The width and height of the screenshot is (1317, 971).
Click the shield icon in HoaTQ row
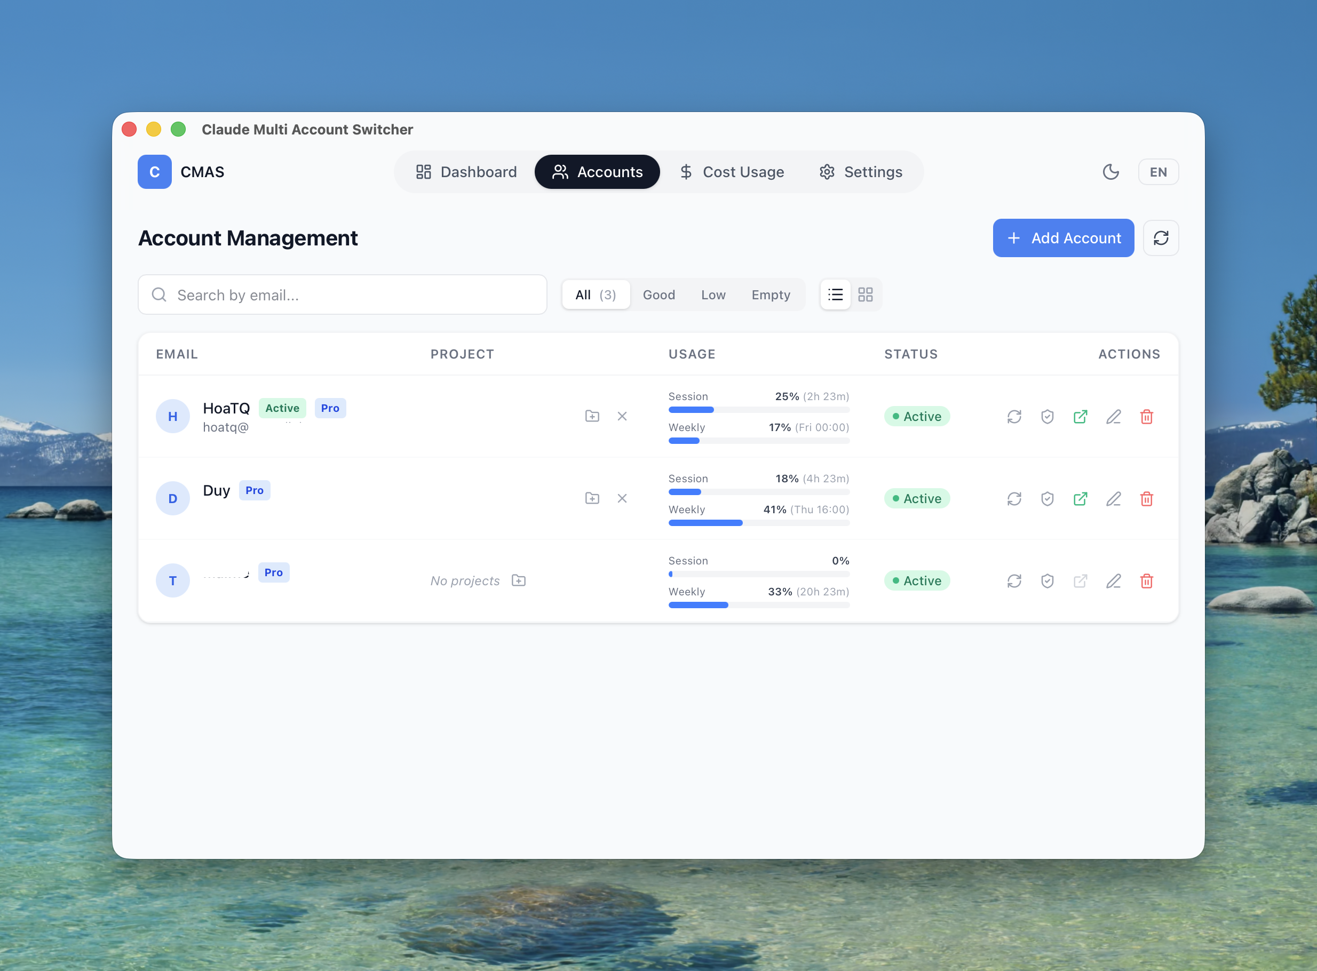tap(1047, 417)
